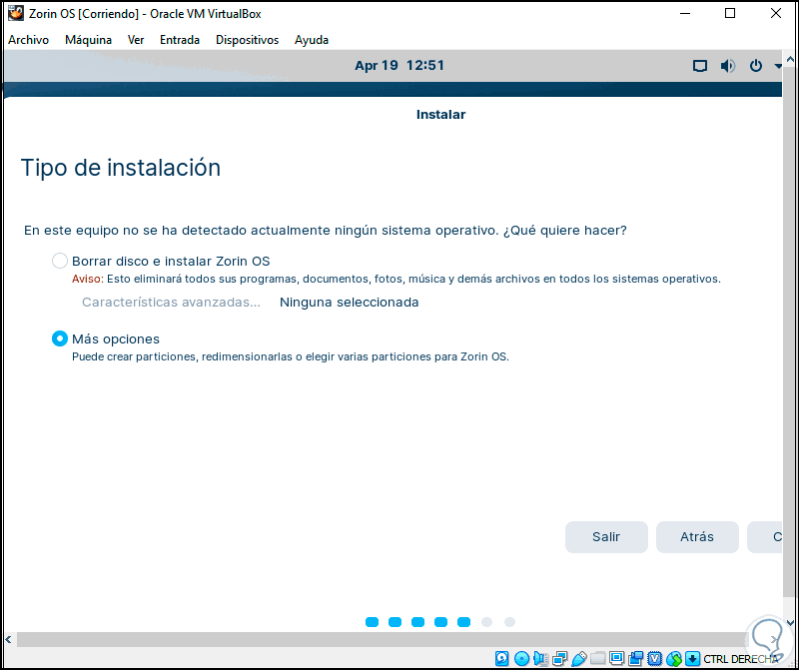Click the Puede crear particiones description text

point(291,356)
